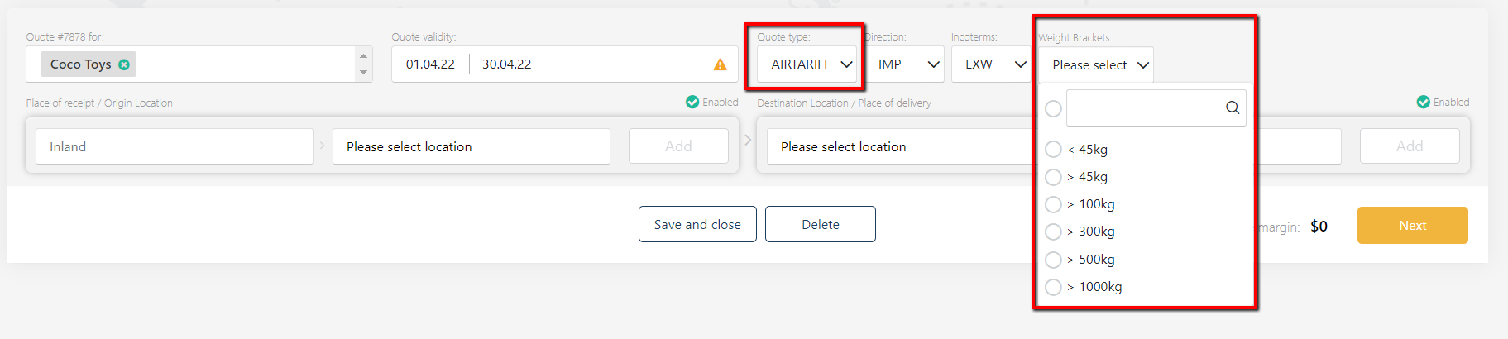
Task: Click the quote validity warning icon
Action: (x=720, y=64)
